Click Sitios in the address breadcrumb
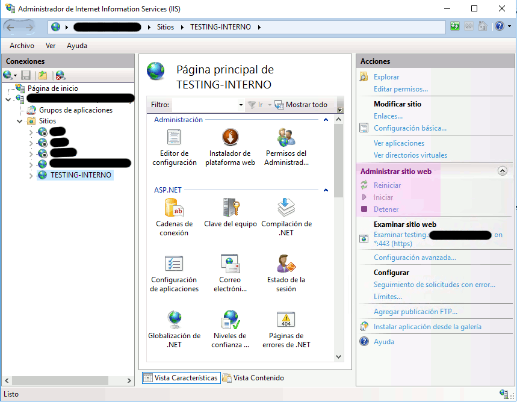This screenshot has width=517, height=402. click(165, 27)
